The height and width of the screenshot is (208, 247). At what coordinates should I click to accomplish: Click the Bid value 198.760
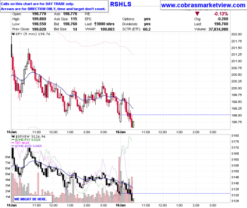click(x=70, y=24)
